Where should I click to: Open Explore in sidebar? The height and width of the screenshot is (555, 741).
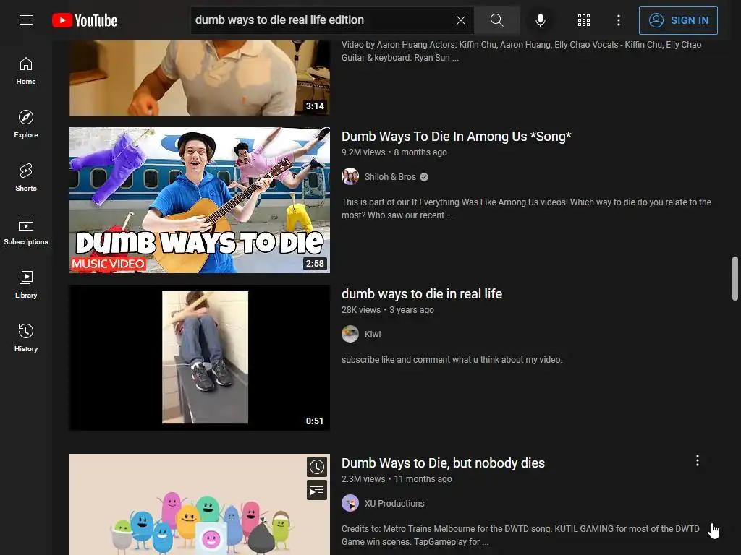click(x=26, y=124)
